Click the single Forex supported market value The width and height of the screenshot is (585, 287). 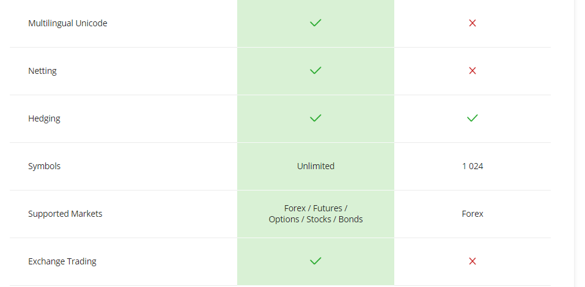click(x=473, y=214)
